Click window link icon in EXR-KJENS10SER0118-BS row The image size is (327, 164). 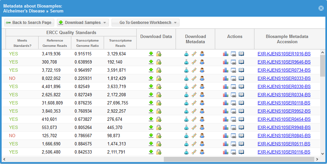click(x=233, y=103)
